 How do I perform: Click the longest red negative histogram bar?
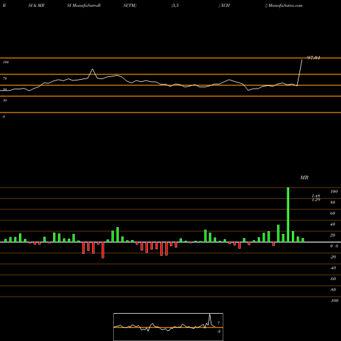click(x=103, y=250)
